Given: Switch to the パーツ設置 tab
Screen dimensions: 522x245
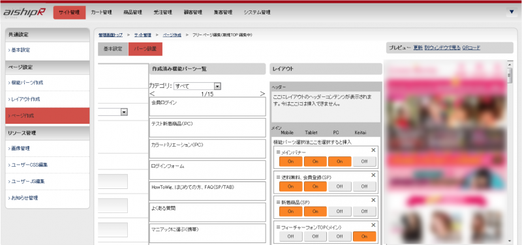Looking at the screenshot, I should (146, 49).
